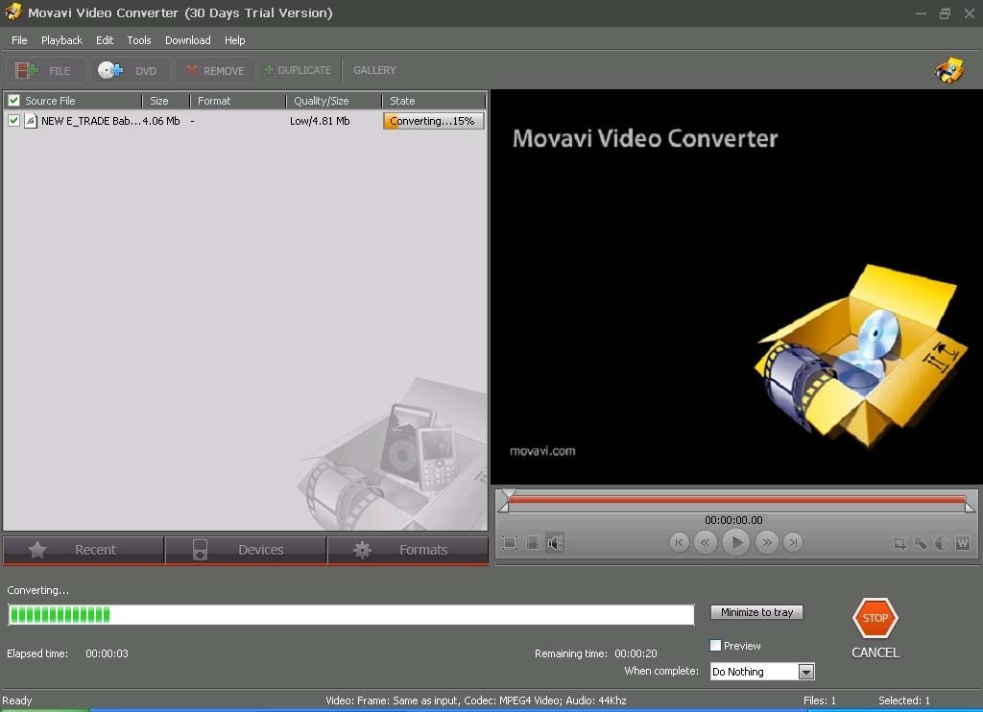Image resolution: width=983 pixels, height=712 pixels.
Task: Duplicate the selected source file
Action: coord(299,69)
